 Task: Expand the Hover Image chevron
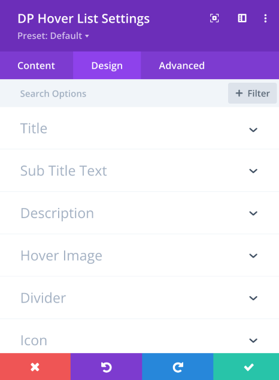point(253,256)
